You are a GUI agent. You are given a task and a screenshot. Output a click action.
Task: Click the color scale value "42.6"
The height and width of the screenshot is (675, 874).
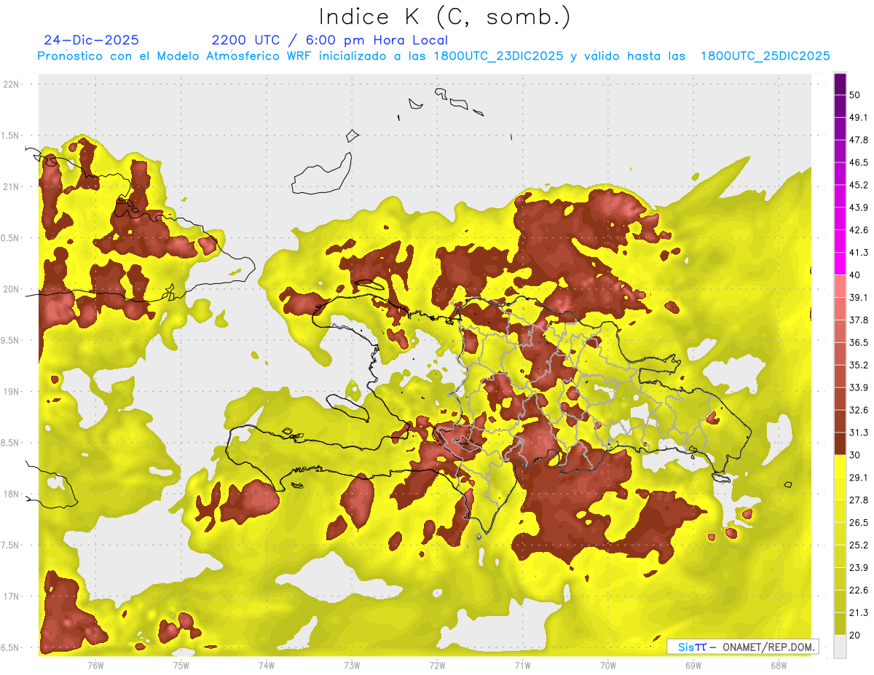858,230
